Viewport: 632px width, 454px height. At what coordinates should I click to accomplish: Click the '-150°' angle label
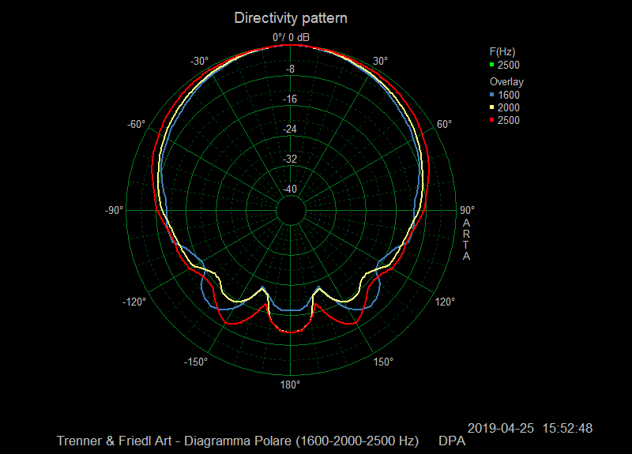pyautogui.click(x=196, y=362)
